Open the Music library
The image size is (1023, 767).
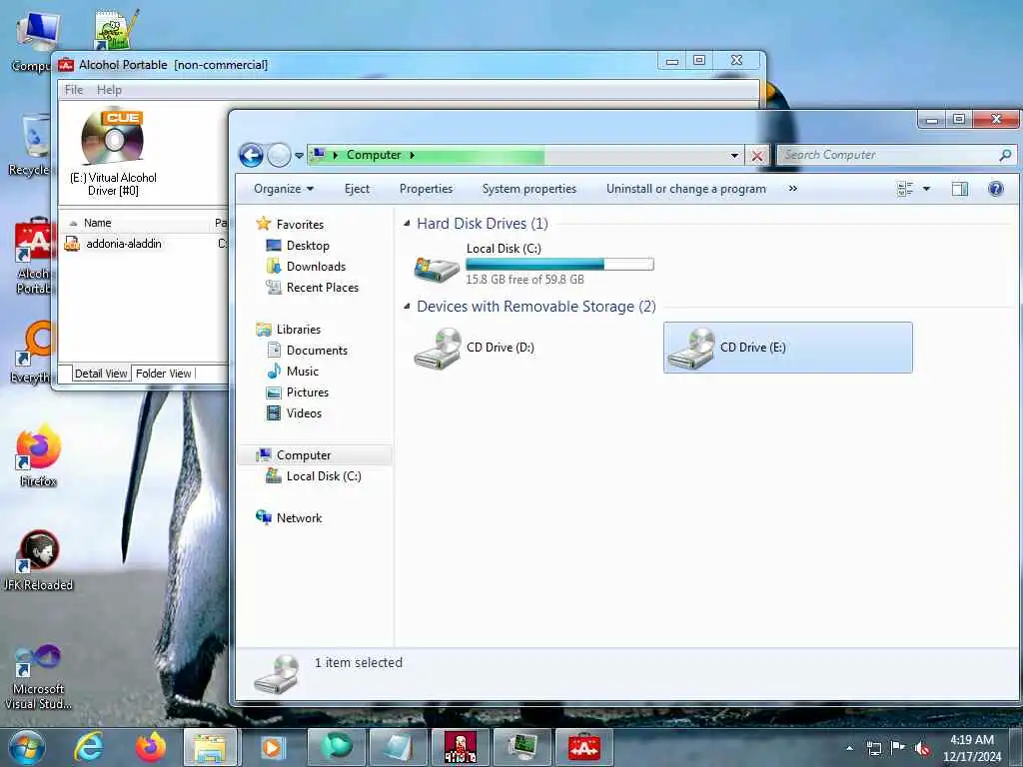(302, 372)
